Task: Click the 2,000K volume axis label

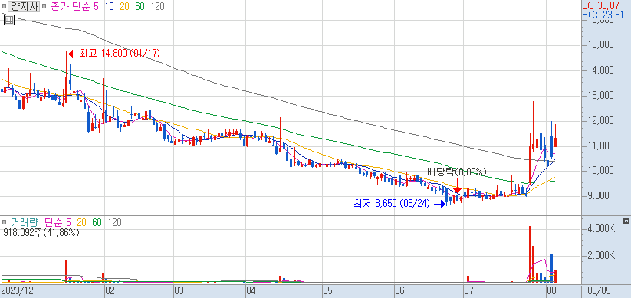Action: (x=601, y=256)
